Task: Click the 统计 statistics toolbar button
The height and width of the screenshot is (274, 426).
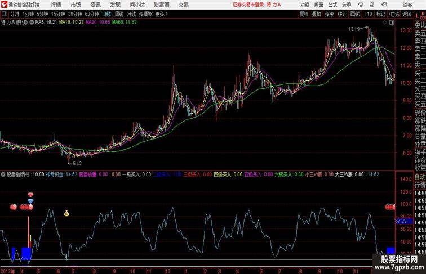Action: (x=342, y=14)
